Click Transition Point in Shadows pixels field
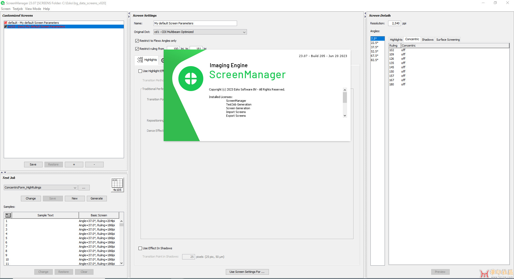 click(x=188, y=257)
